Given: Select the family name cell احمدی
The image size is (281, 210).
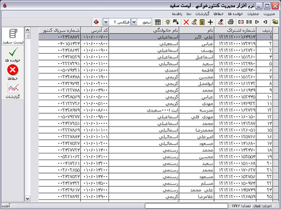Looking at the screenshot, I should pyautogui.click(x=144, y=71).
